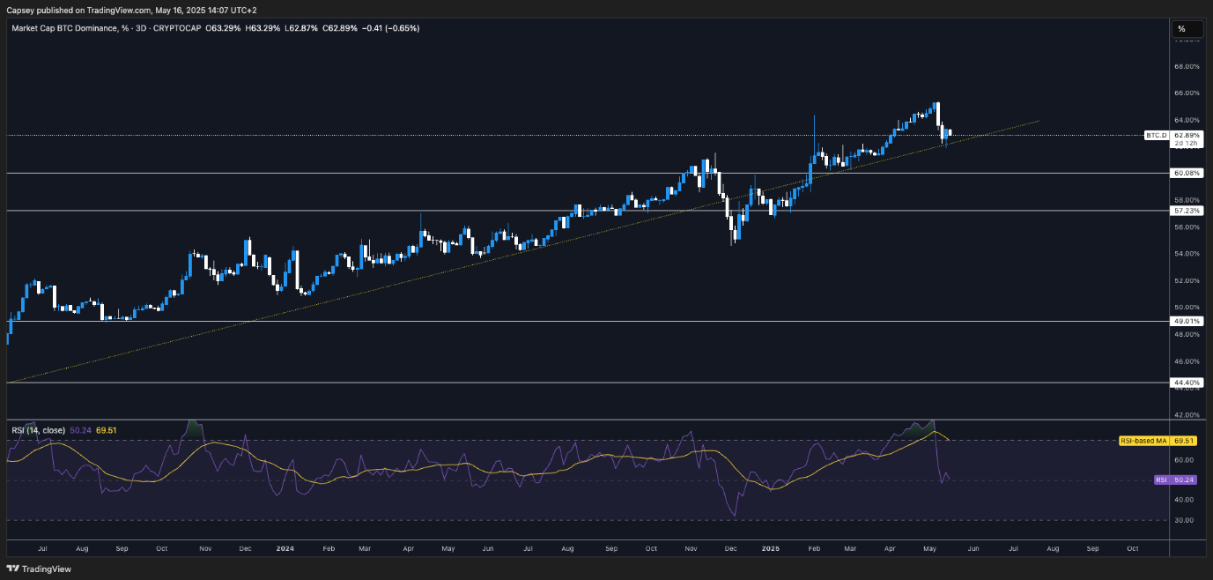Select the 2025 marker on time axis
The height and width of the screenshot is (580, 1213).
(769, 547)
